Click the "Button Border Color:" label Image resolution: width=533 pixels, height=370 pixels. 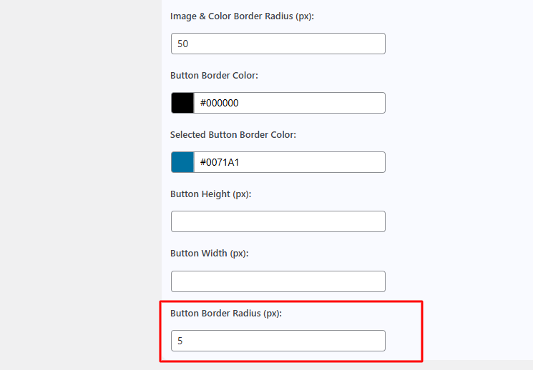214,75
